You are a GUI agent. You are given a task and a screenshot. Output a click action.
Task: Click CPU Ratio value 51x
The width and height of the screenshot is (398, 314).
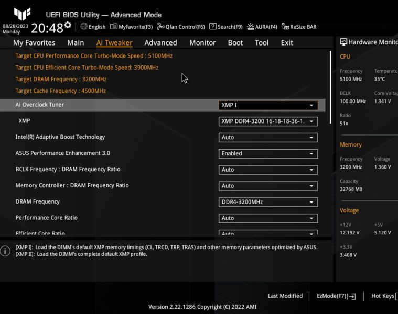344,124
